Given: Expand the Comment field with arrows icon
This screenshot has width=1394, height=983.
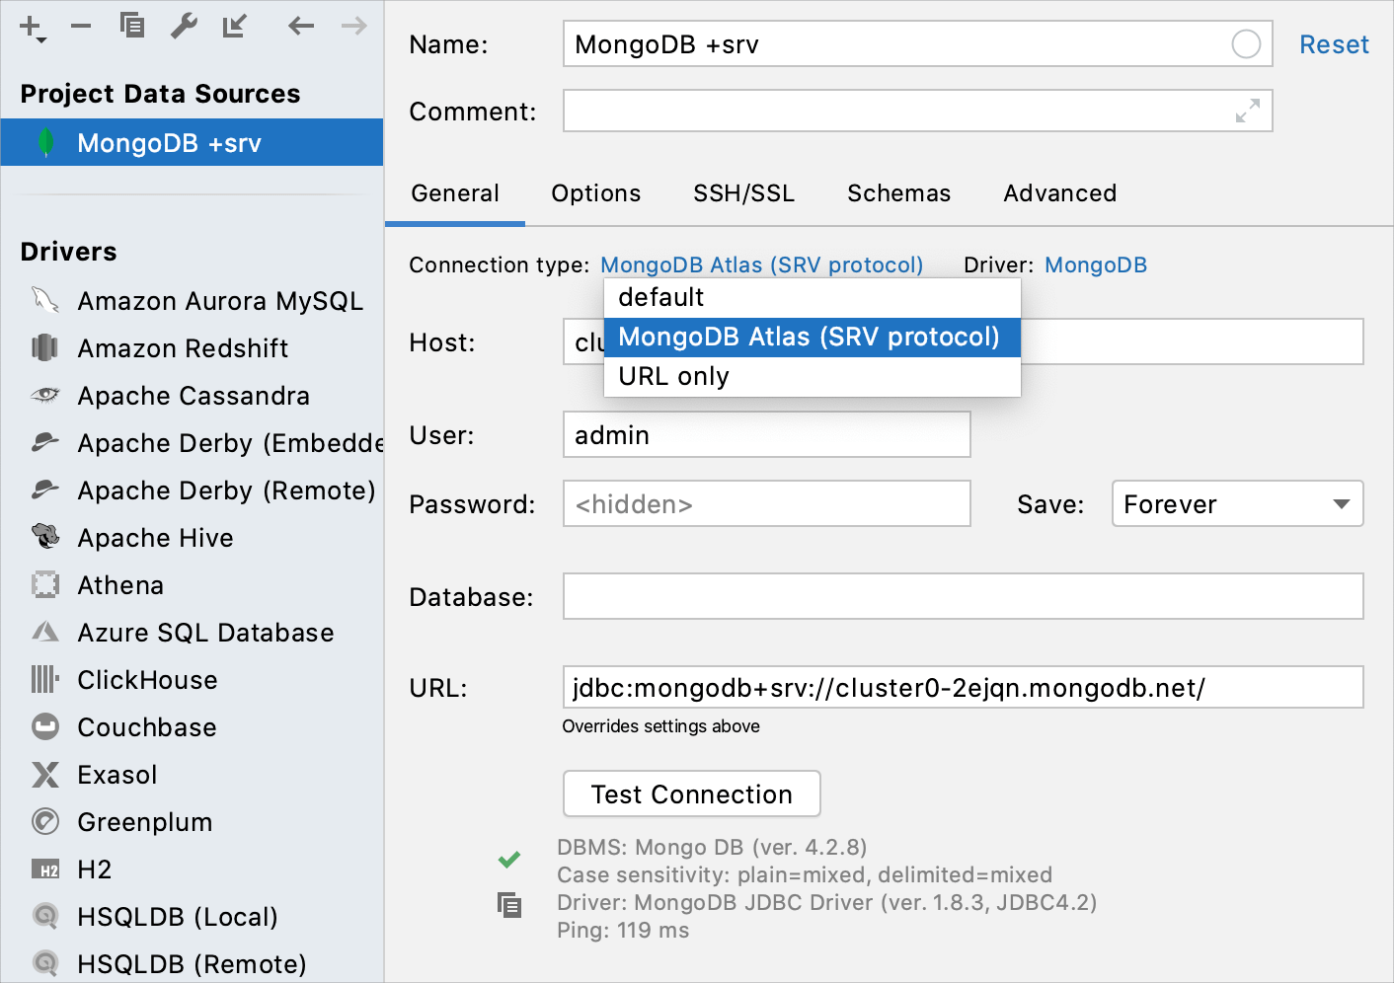Looking at the screenshot, I should pyautogui.click(x=1248, y=111).
